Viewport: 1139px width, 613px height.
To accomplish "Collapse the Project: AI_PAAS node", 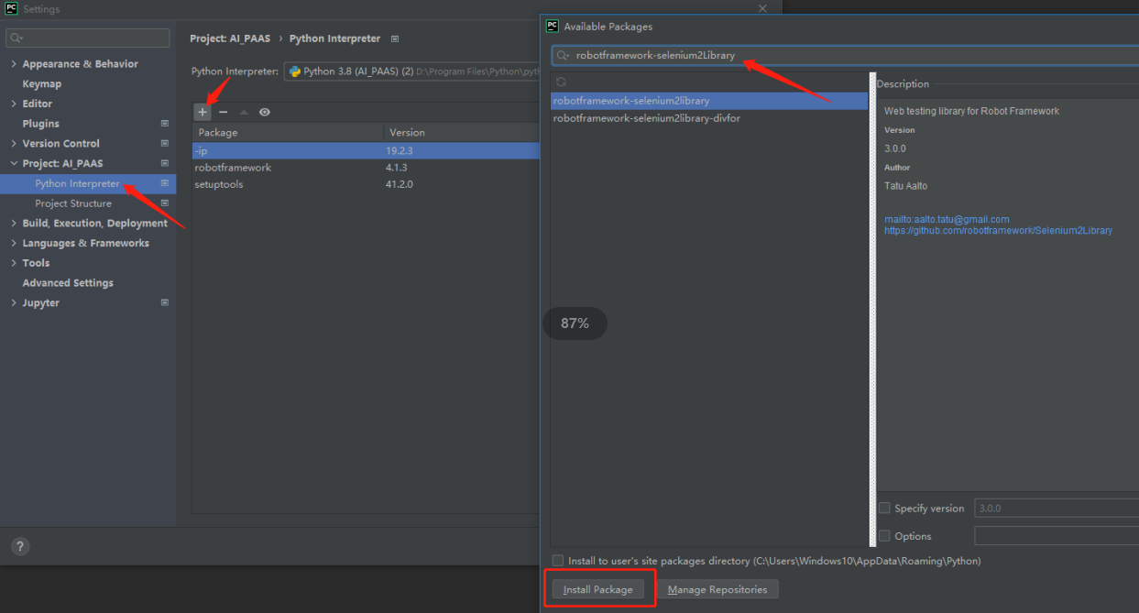I will pyautogui.click(x=14, y=163).
